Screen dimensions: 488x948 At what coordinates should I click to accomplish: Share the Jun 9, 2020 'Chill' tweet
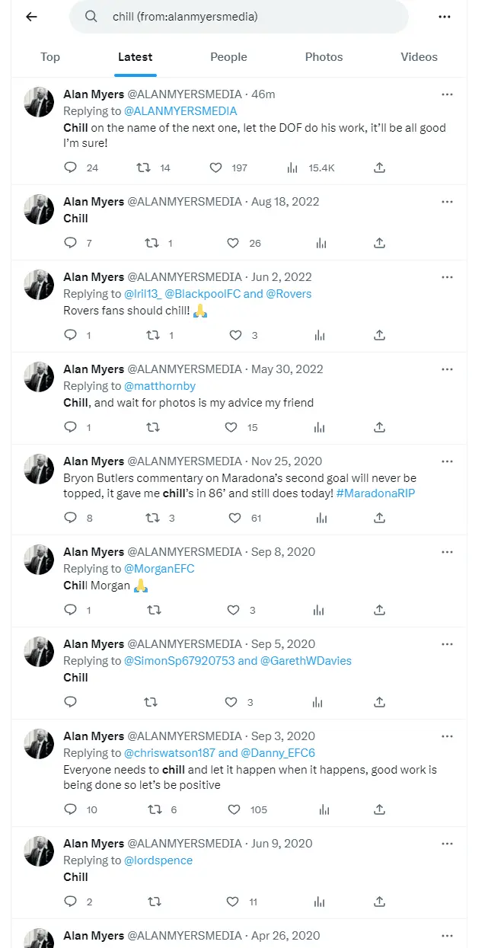point(379,902)
